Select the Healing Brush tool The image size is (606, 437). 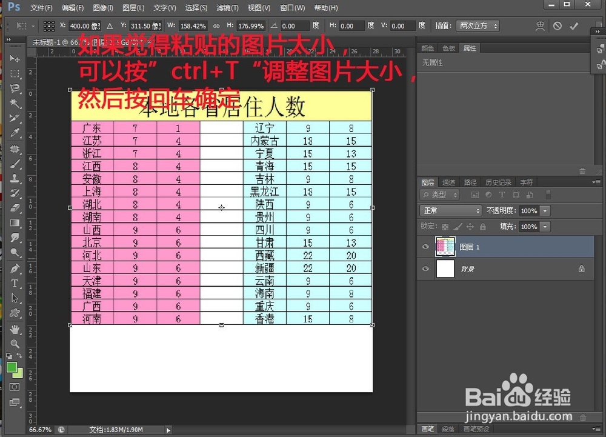[x=15, y=148]
